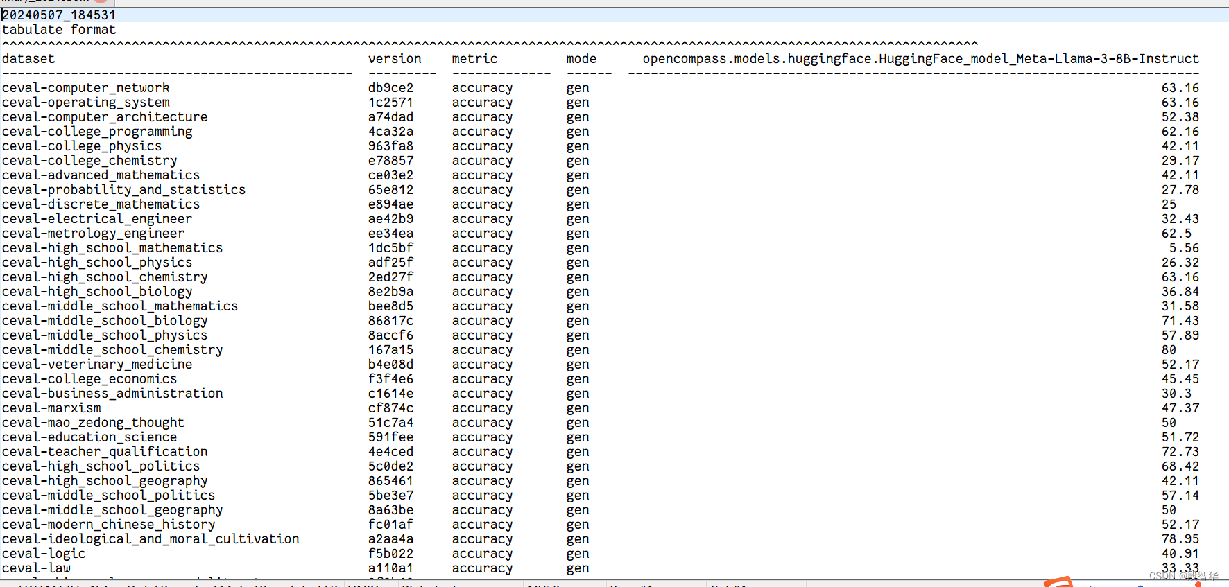Image resolution: width=1229 pixels, height=587 pixels.
Task: Click 'accuracy' in the ceval-education_science row
Action: coord(482,437)
